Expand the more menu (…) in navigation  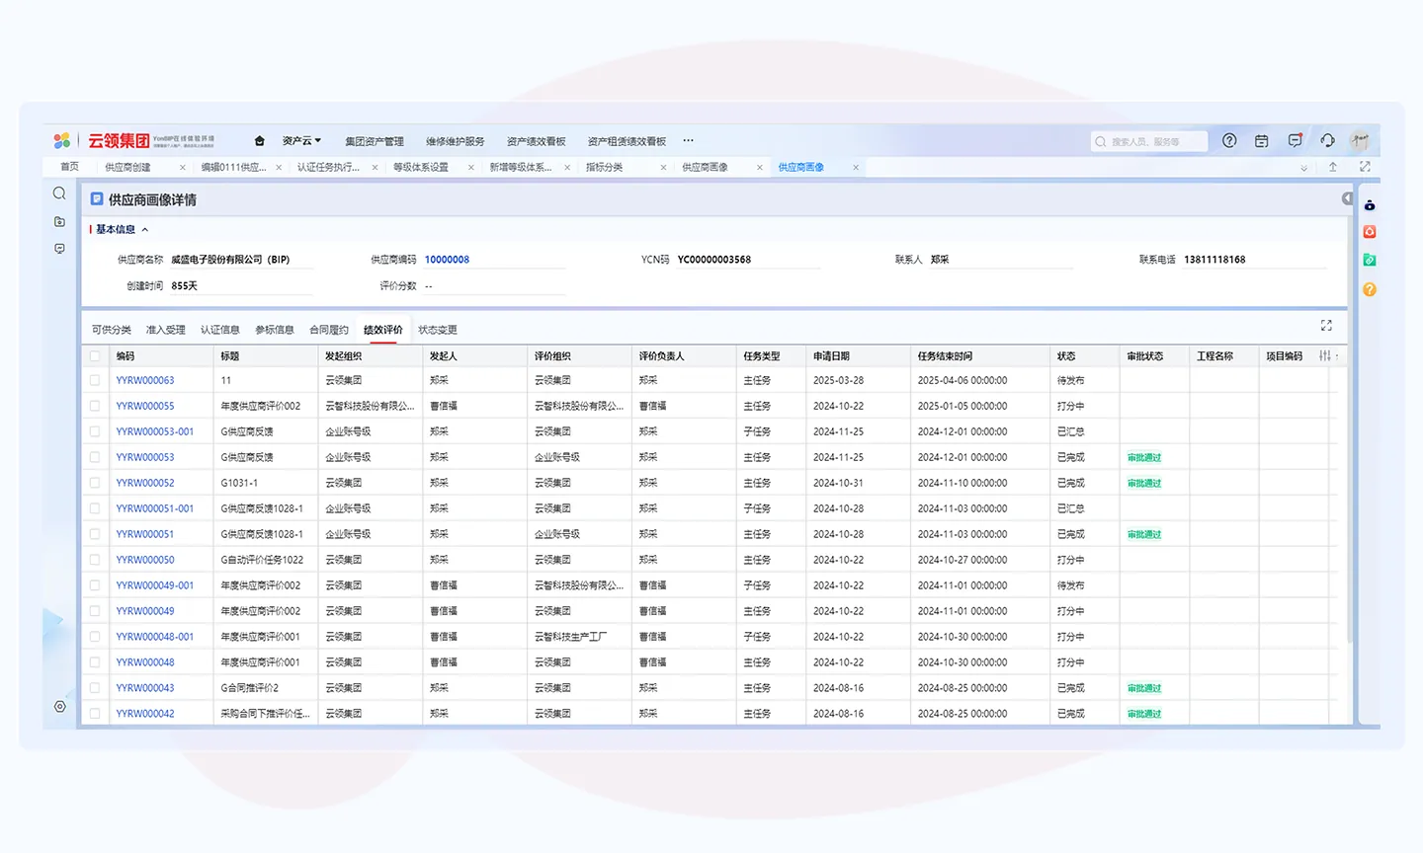(x=688, y=141)
